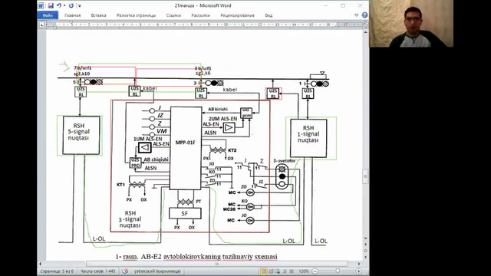
Task: Open the Ссылки ribbon tab
Action: point(173,15)
